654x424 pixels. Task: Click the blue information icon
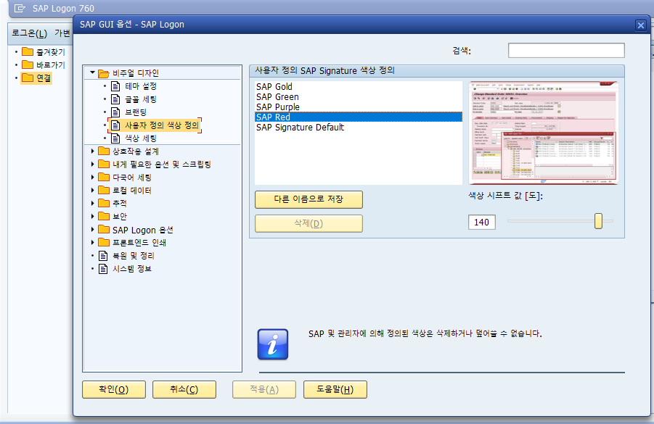(x=273, y=344)
